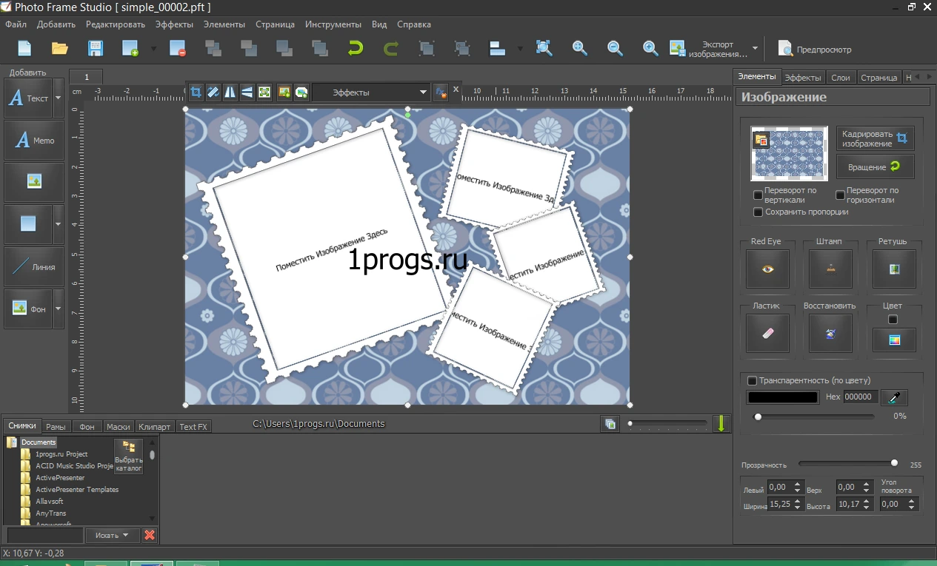Enable Переворот по вертикали checkbox
The height and width of the screenshot is (566, 937).
pos(758,195)
